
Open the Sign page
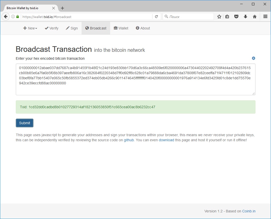coord(72,28)
